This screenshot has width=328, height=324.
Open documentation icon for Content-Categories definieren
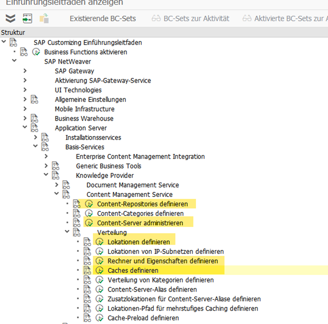(77, 213)
